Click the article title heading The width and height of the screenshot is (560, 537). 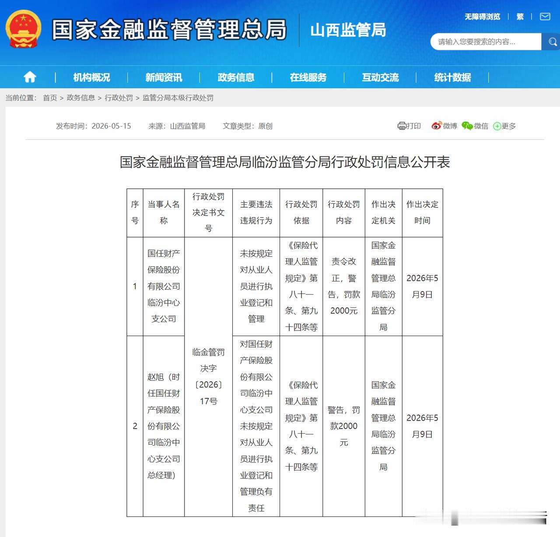285,162
